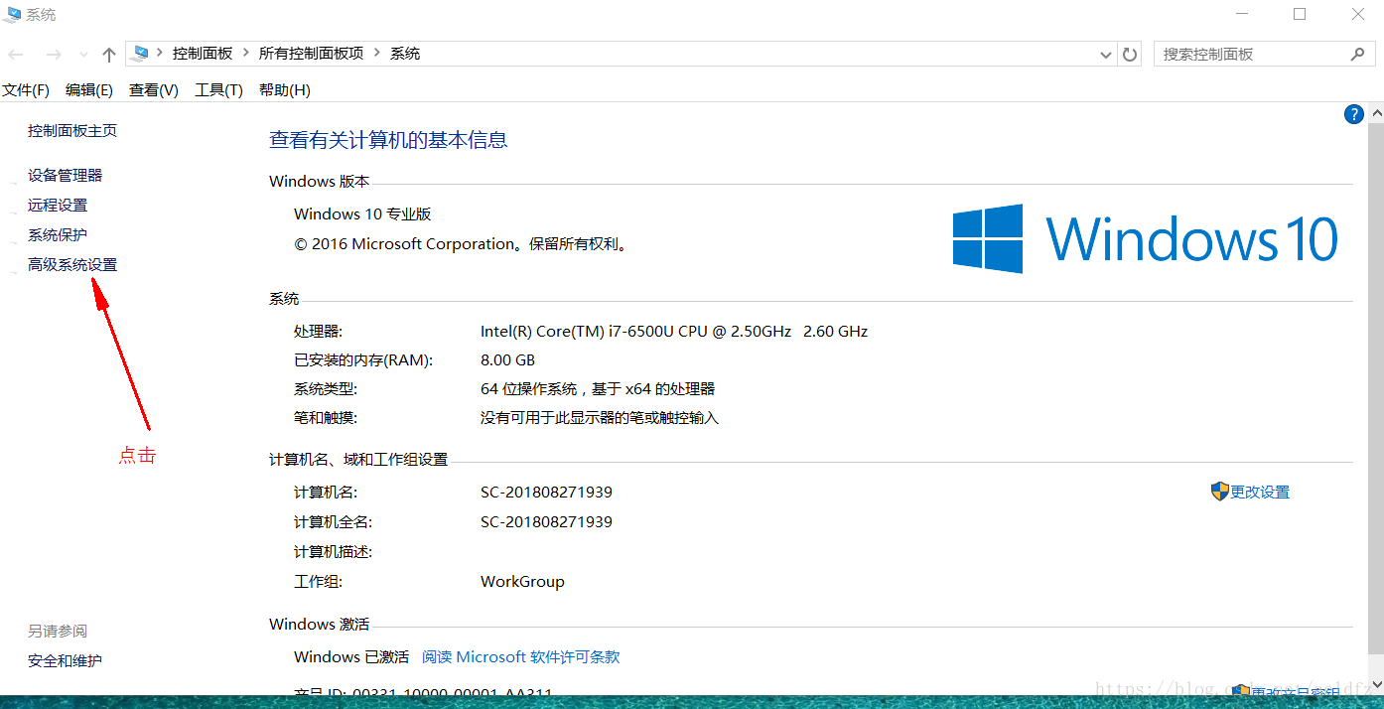Image resolution: width=1384 pixels, height=709 pixels.
Task: Open the recent locations dropdown arrow
Action: tap(83, 55)
